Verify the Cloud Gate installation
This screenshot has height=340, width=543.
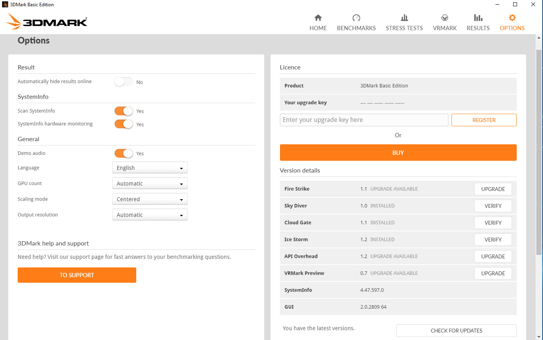(493, 223)
